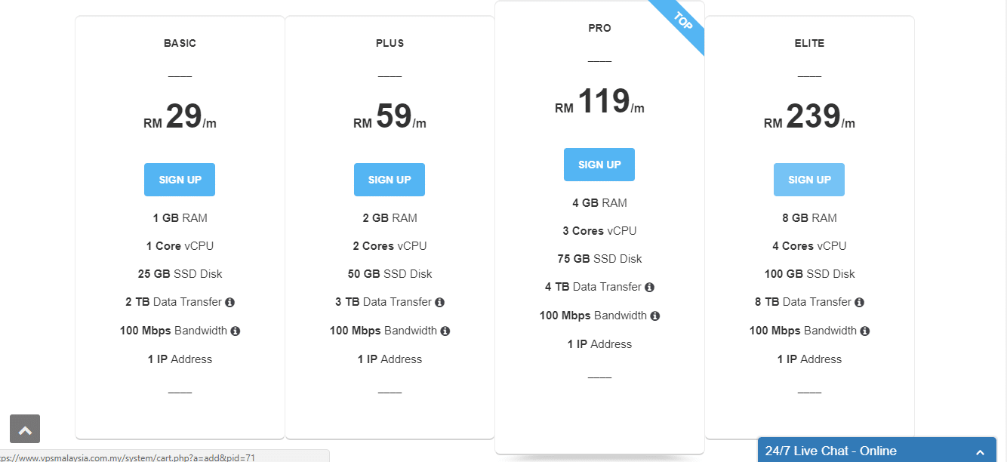Open the info tooltip for Plus Data Transfer
Screen dimensions: 1007x462
coord(439,301)
